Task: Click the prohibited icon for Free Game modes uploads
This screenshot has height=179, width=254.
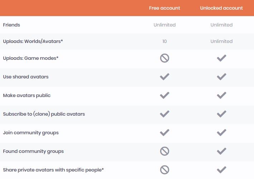Action: click(x=164, y=58)
